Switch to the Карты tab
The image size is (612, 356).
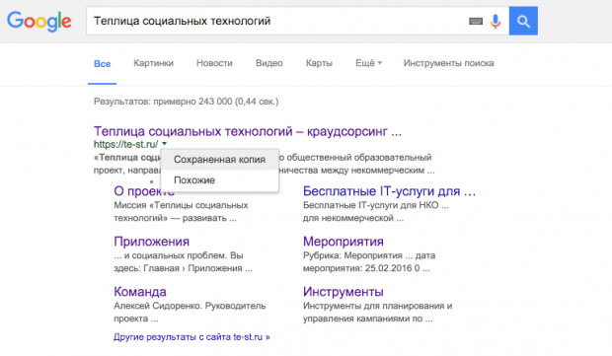click(319, 63)
